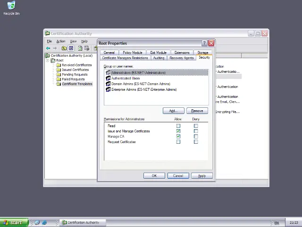Click the Pending Requests folder icon
This screenshot has height=227, width=302.
point(59,75)
